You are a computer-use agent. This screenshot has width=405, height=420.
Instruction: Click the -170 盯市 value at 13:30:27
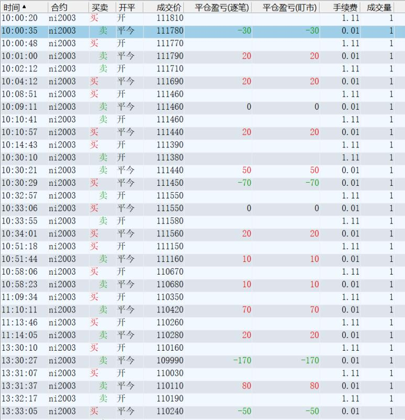pos(310,360)
